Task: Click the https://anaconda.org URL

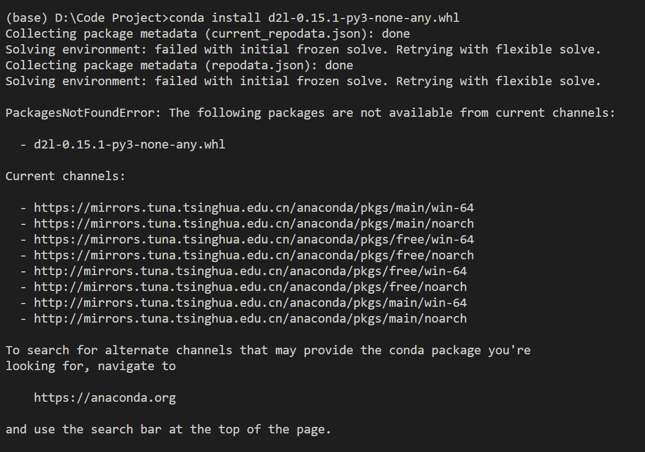Action: coord(105,398)
